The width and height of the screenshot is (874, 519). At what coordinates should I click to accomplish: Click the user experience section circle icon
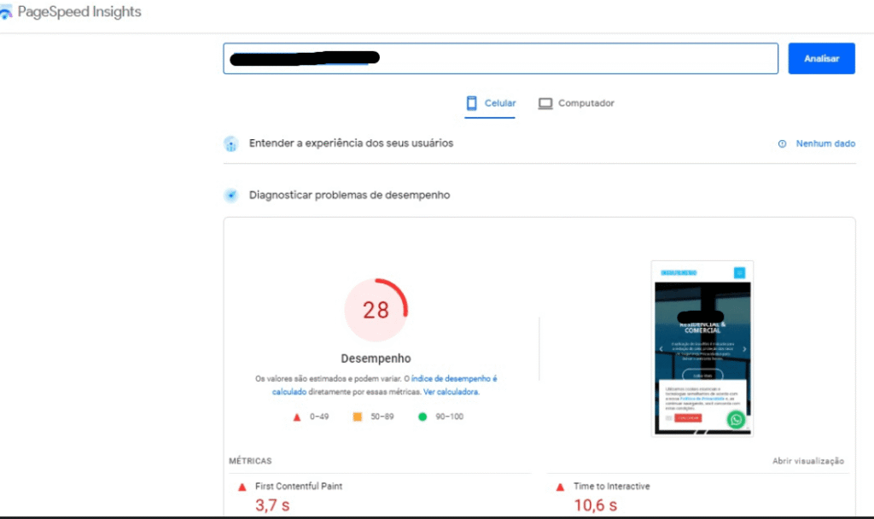(x=230, y=143)
